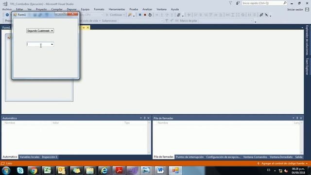
Task: Click the filter funnel icon in debug location toolbar
Action: [x=167, y=20]
